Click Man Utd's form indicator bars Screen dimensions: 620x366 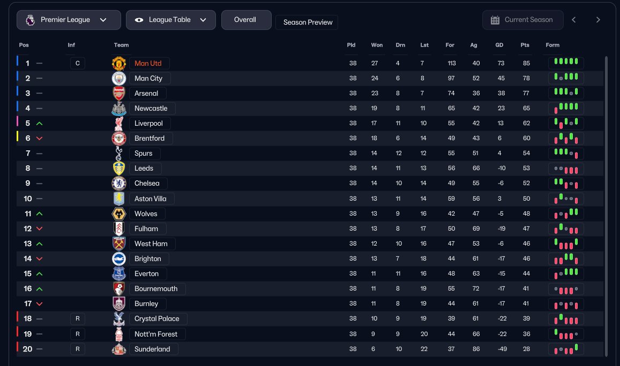click(x=566, y=63)
